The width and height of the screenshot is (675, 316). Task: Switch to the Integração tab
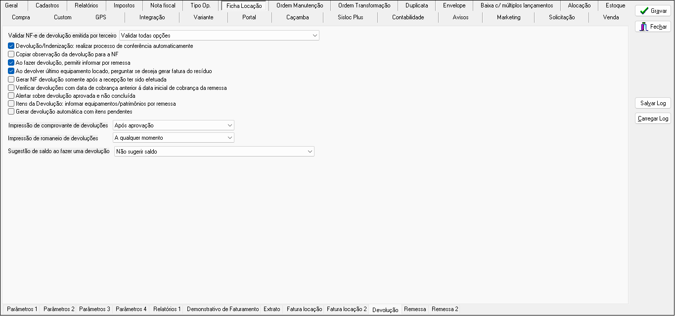click(x=152, y=17)
